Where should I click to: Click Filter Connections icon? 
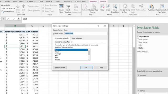pos(76,6)
